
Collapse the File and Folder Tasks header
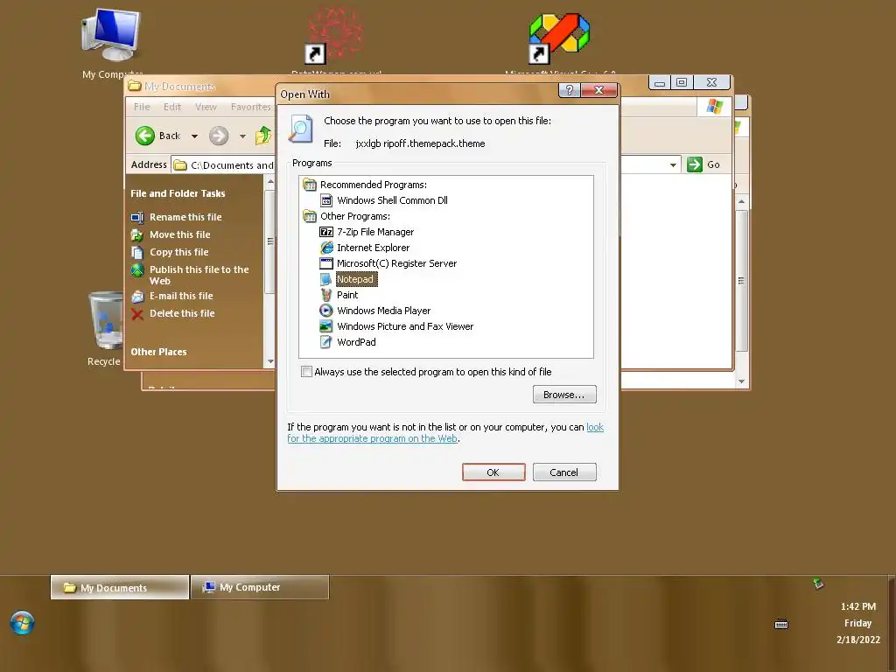click(x=178, y=193)
